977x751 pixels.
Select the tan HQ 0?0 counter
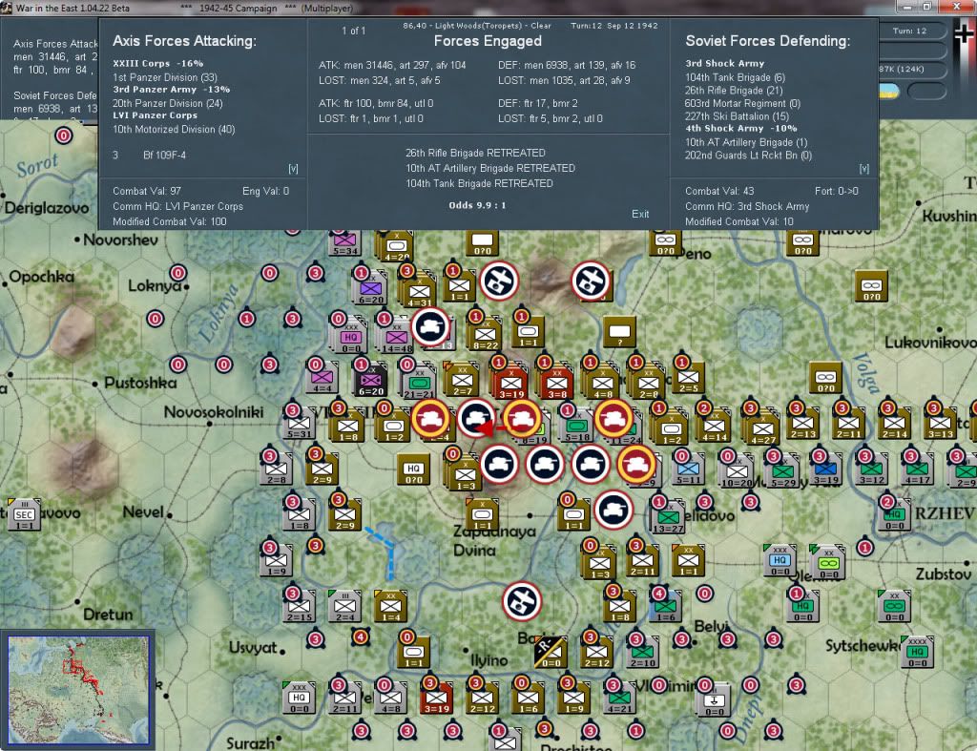[x=414, y=469]
